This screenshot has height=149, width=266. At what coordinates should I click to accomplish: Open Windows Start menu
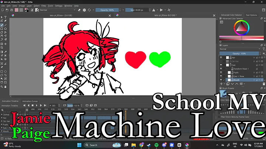pos(79,145)
